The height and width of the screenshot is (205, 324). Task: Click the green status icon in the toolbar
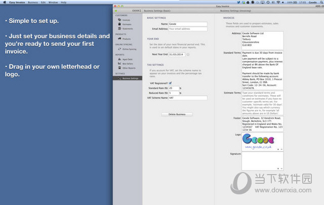coord(116,11)
